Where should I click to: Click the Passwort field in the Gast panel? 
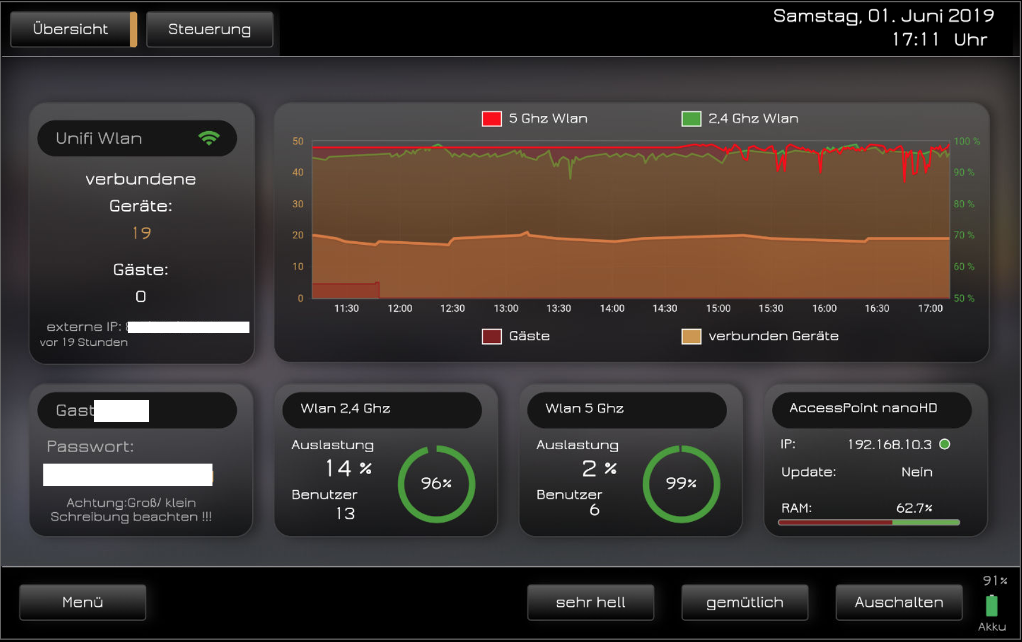click(x=128, y=475)
